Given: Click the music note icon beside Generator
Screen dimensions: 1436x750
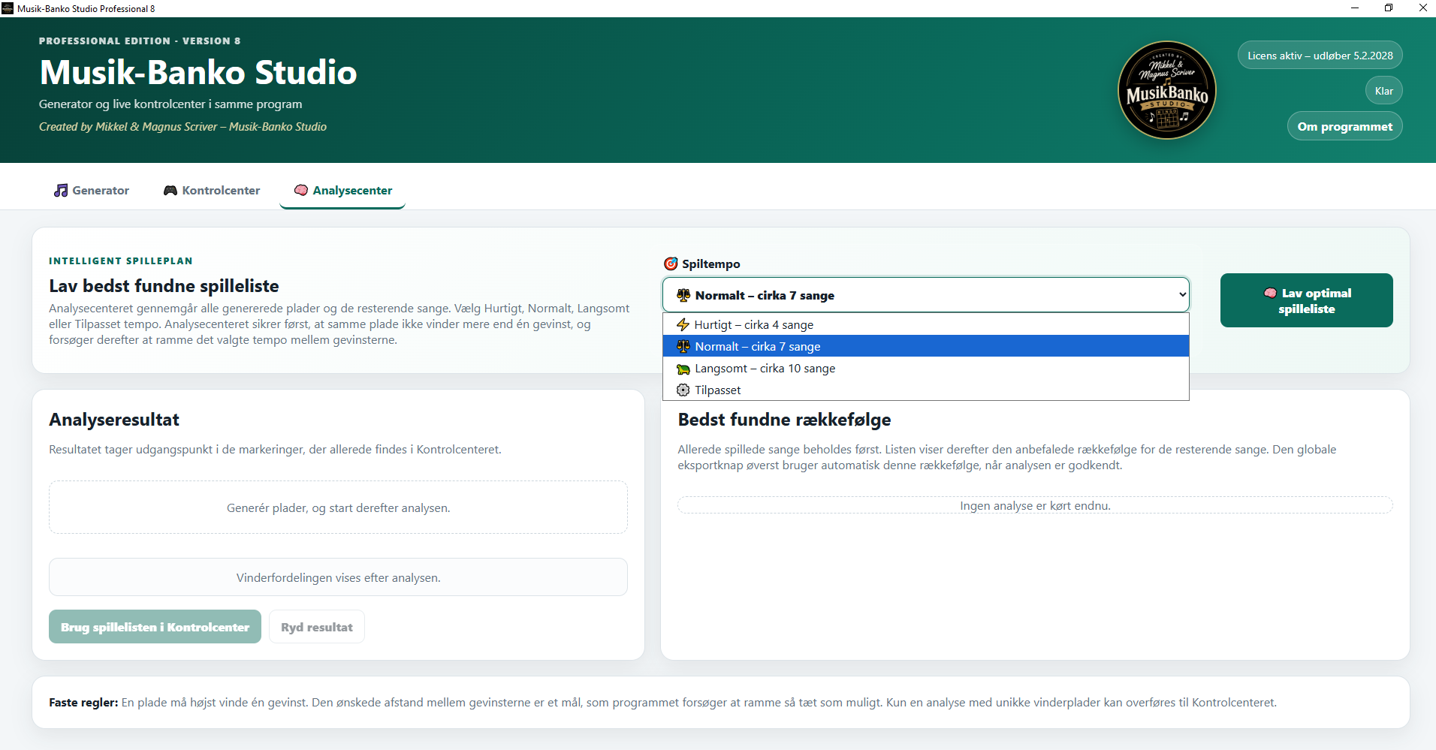Looking at the screenshot, I should coord(61,191).
